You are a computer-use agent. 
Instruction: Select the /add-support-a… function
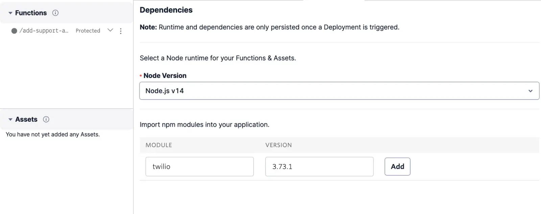tap(44, 30)
